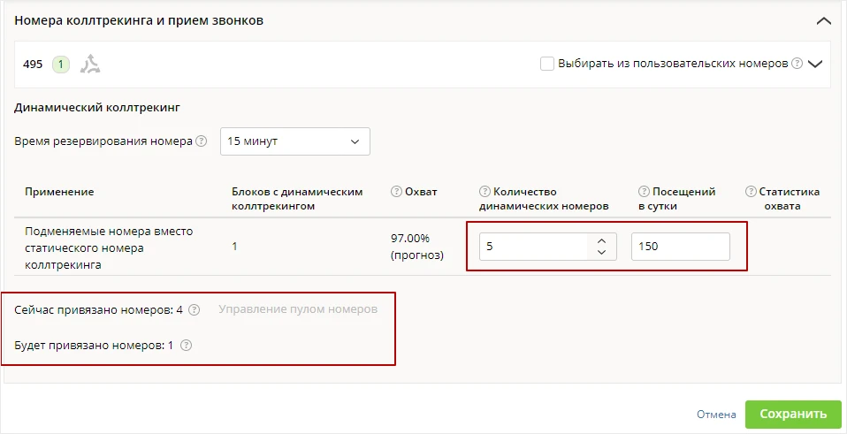
Task: Enable 'Выбирать из пользовательских номеров' checkbox
Action: pyautogui.click(x=547, y=64)
